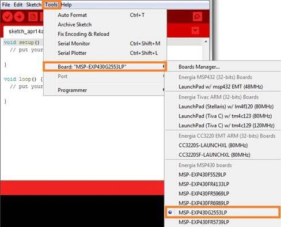The image size is (281, 227).
Task: Expand the Board "MSP-EXP430G2553LP" submenu
Action: tap(105, 67)
